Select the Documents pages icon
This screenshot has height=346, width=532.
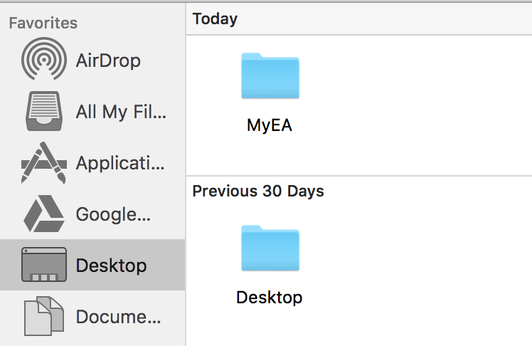tap(44, 317)
